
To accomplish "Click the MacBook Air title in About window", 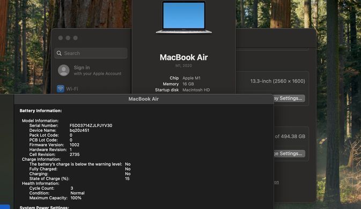I will point(184,57).
